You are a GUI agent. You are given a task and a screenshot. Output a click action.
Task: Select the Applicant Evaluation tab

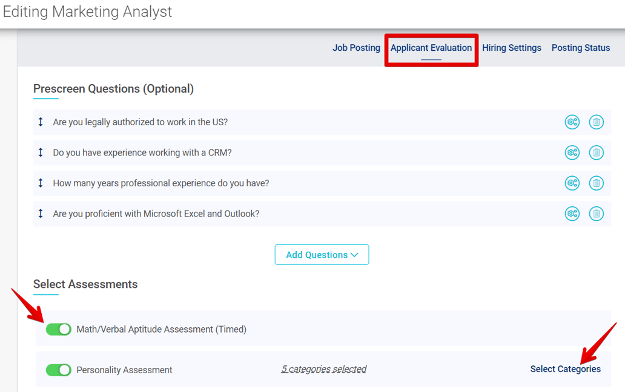(x=431, y=48)
